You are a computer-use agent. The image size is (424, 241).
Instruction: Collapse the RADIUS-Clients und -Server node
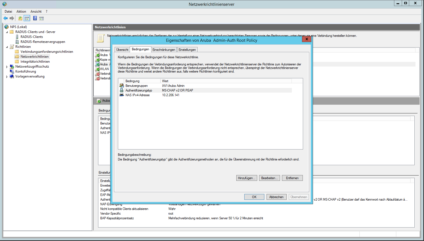7,32
